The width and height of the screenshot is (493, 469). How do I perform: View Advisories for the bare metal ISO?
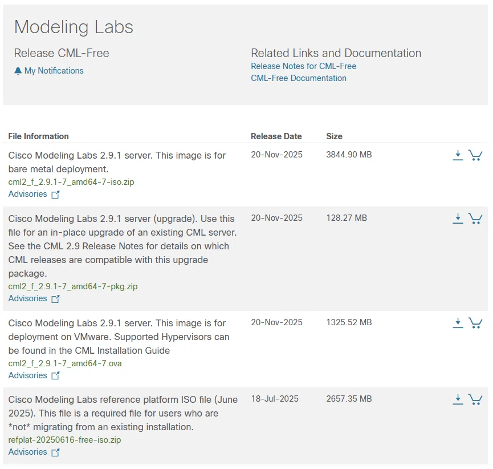(x=28, y=194)
